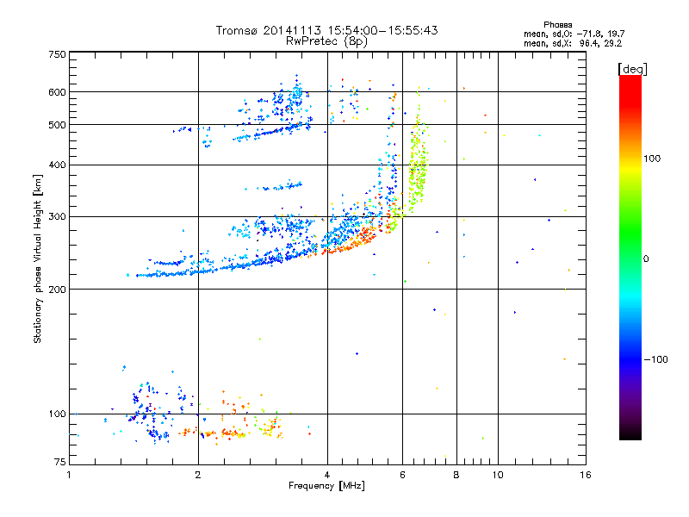
Task: Click the '2' x-axis tick label
Action: [x=198, y=475]
